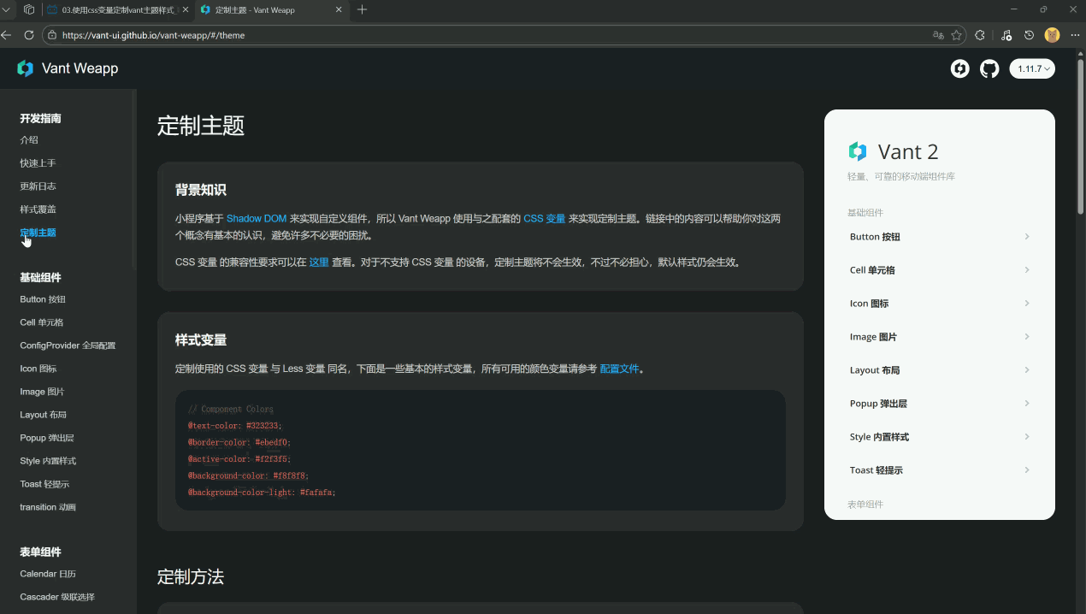
Task: Add page to favorites with star icon
Action: 956,35
